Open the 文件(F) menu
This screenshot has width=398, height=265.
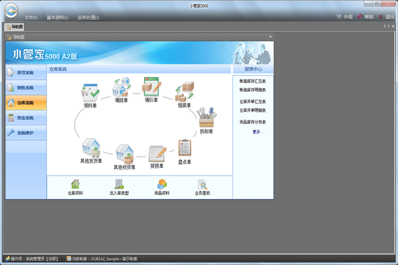pyautogui.click(x=31, y=17)
